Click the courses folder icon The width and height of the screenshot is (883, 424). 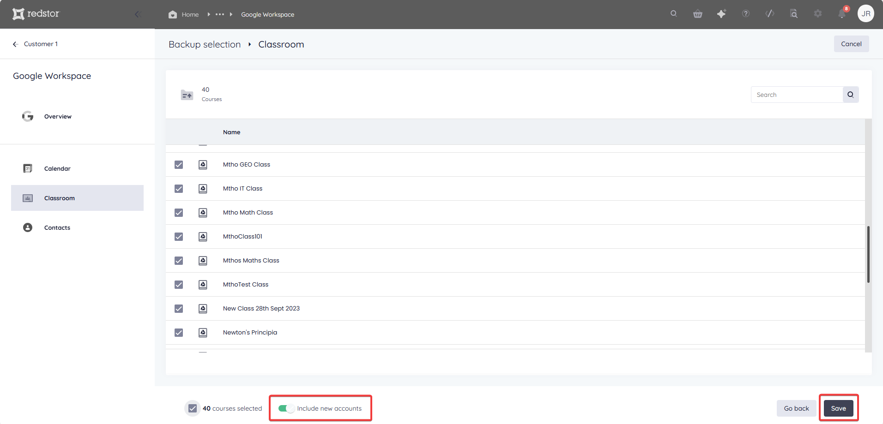pyautogui.click(x=187, y=95)
